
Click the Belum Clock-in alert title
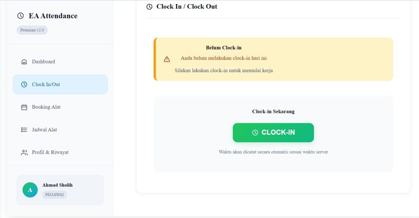pos(223,48)
